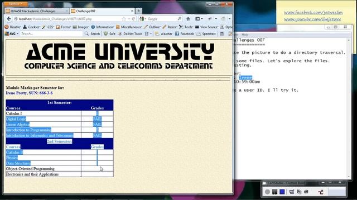357x200 pixels.
Task: Click the Do Not Track button
Action: click(130, 33)
